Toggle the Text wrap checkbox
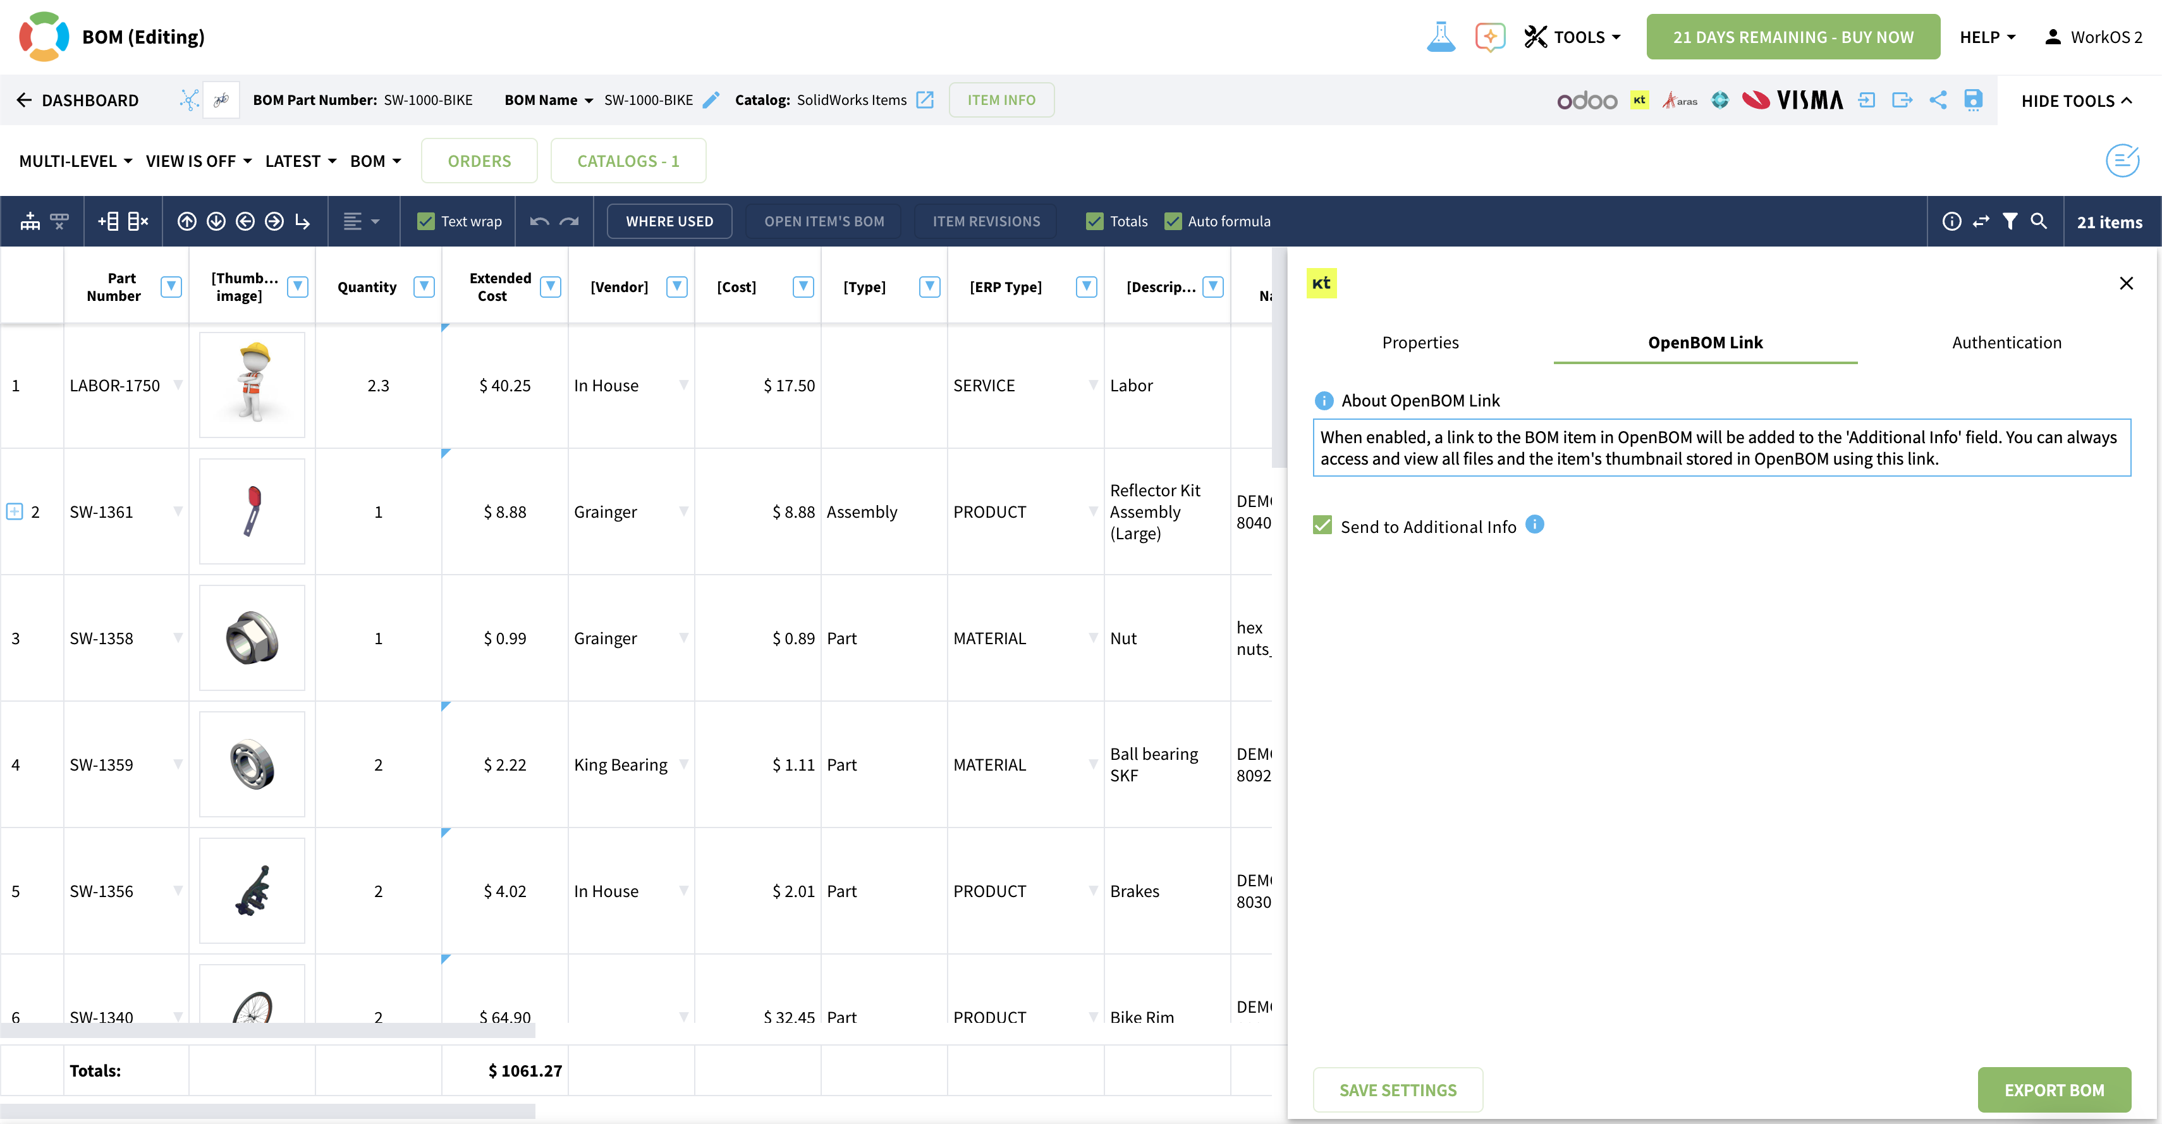2162x1124 pixels. click(426, 222)
